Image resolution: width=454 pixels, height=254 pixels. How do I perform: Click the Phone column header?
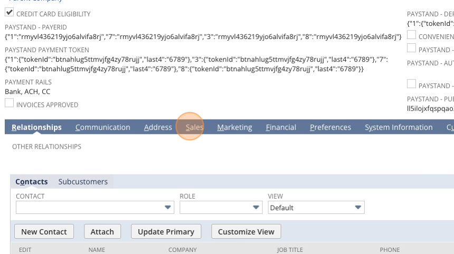click(x=390, y=250)
